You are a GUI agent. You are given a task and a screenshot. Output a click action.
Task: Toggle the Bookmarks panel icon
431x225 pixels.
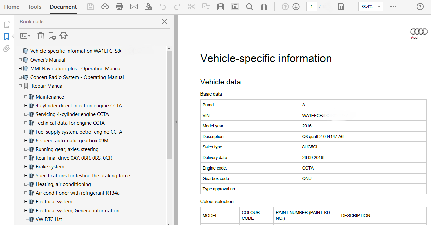point(6,37)
